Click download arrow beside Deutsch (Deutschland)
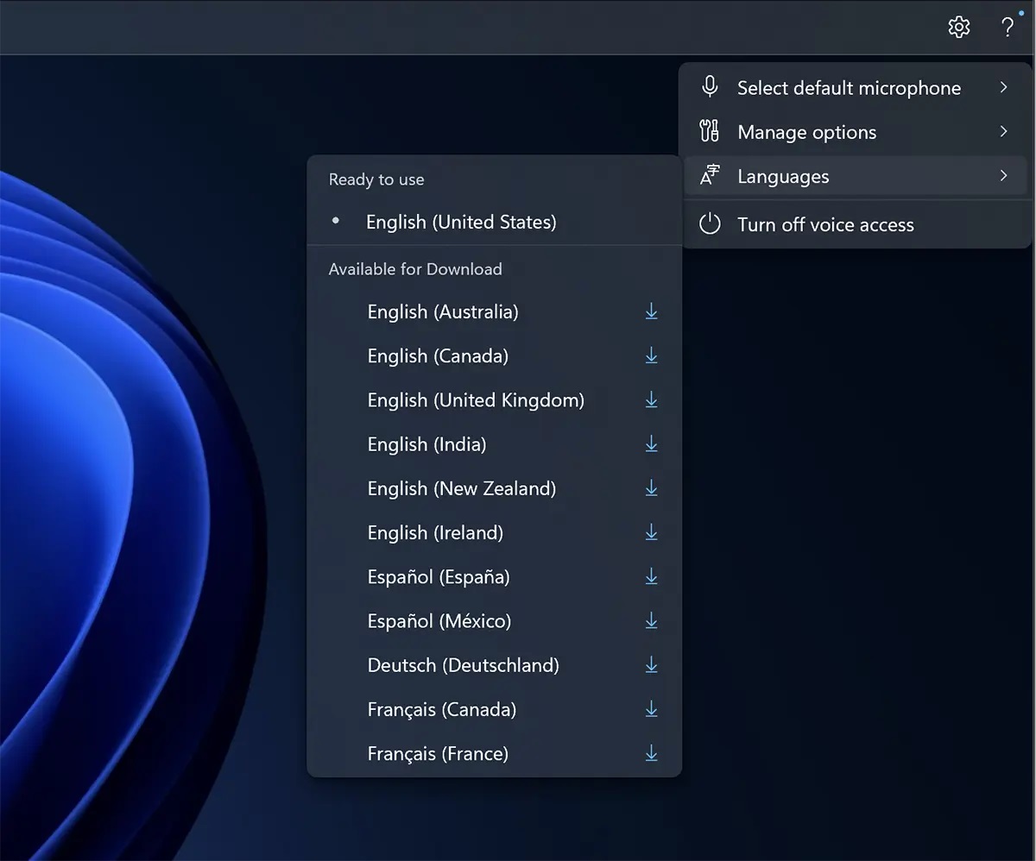This screenshot has height=861, width=1036. pyautogui.click(x=651, y=665)
